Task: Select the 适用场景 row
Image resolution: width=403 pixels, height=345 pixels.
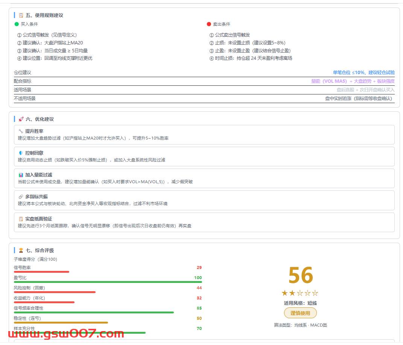Action: 204,90
